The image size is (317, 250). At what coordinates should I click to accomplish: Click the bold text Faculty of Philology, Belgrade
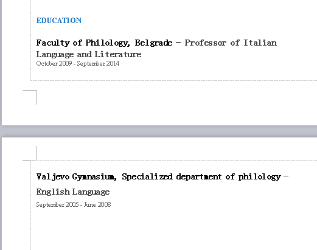tap(104, 43)
